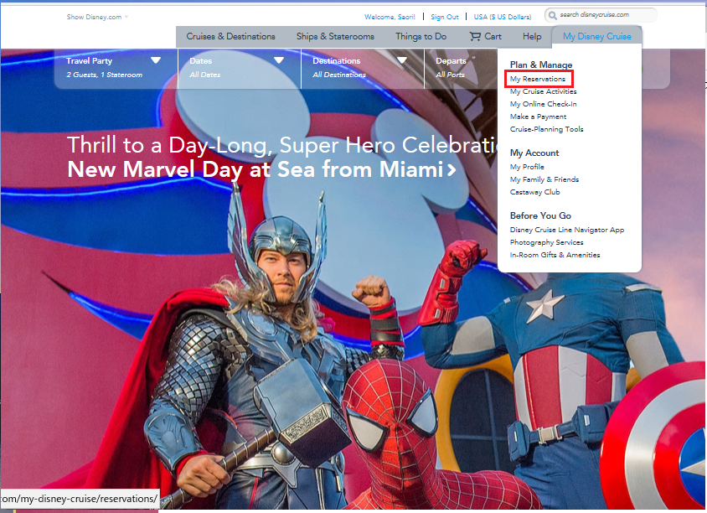This screenshot has height=513, width=707.
Task: Click the My Account heading
Action: coord(534,153)
